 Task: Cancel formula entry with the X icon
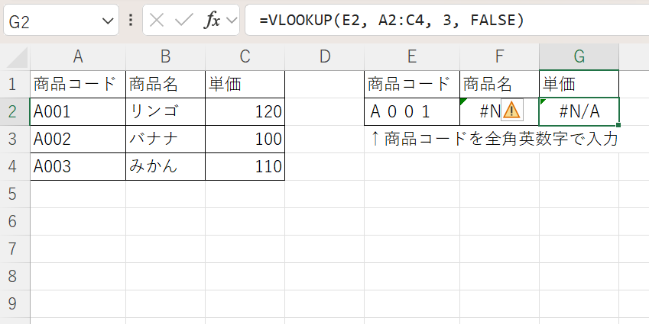(x=156, y=21)
